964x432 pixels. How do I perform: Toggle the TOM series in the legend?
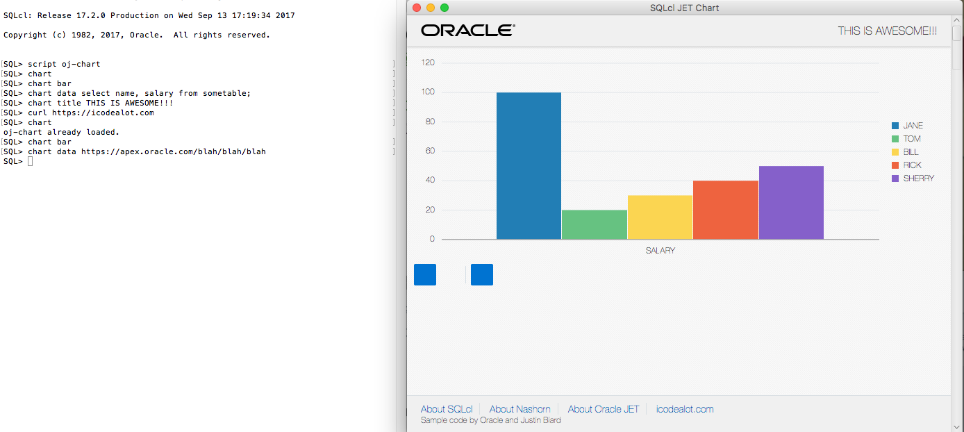(908, 139)
